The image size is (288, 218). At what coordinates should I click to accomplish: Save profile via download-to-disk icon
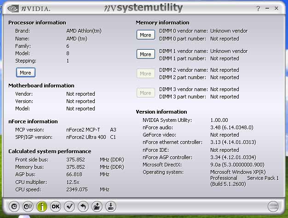coord(111,207)
